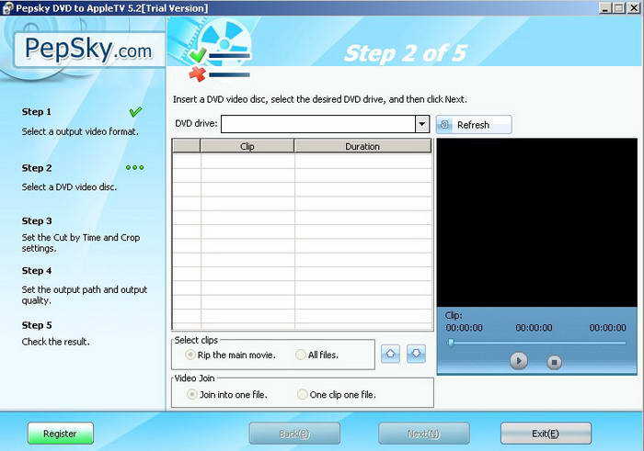
Task: Click the Back(B) button
Action: (294, 434)
